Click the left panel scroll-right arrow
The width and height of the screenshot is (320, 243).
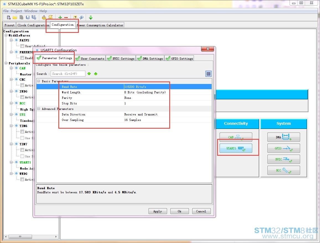(x=56, y=237)
